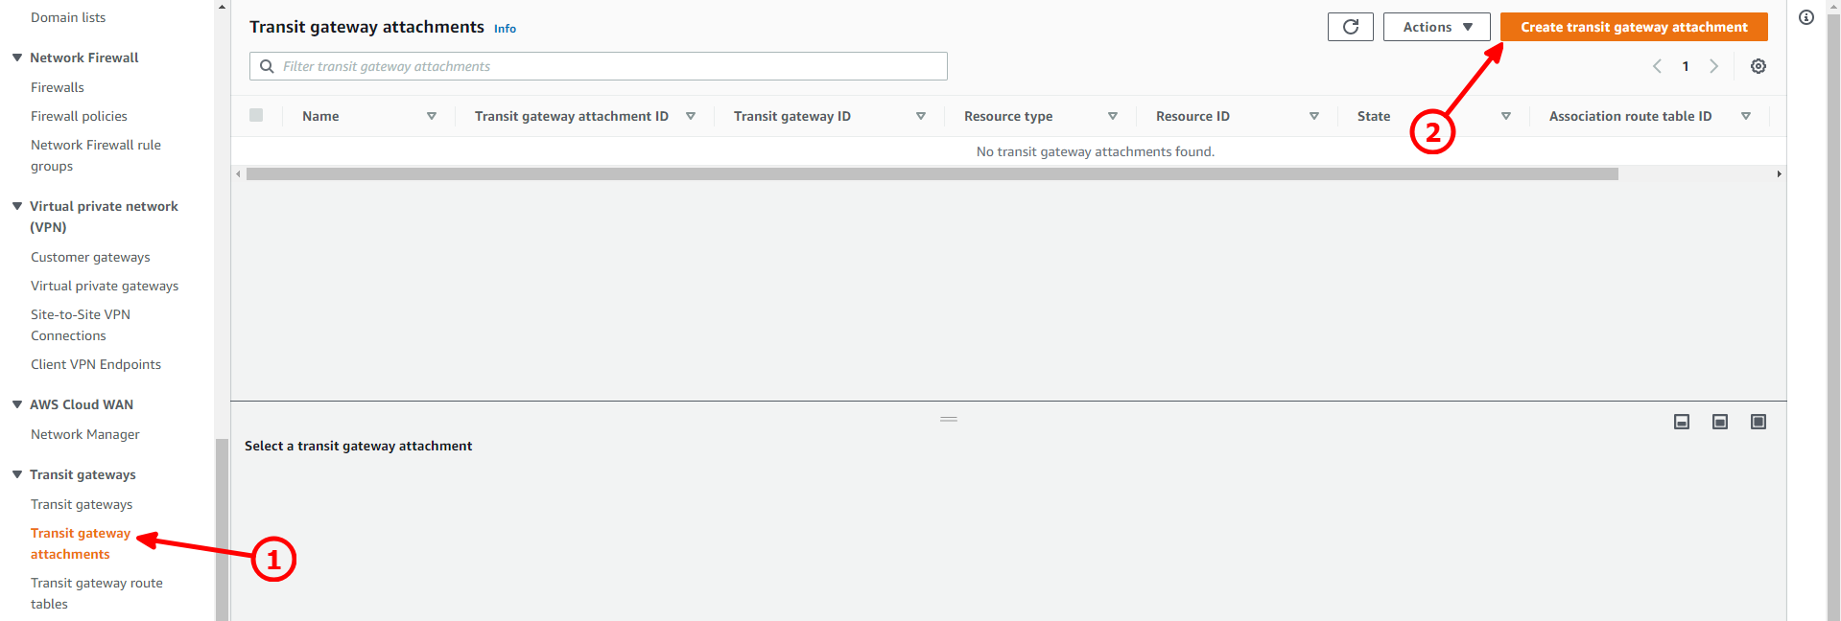Collapse the AWS Cloud WAN section

[17, 404]
